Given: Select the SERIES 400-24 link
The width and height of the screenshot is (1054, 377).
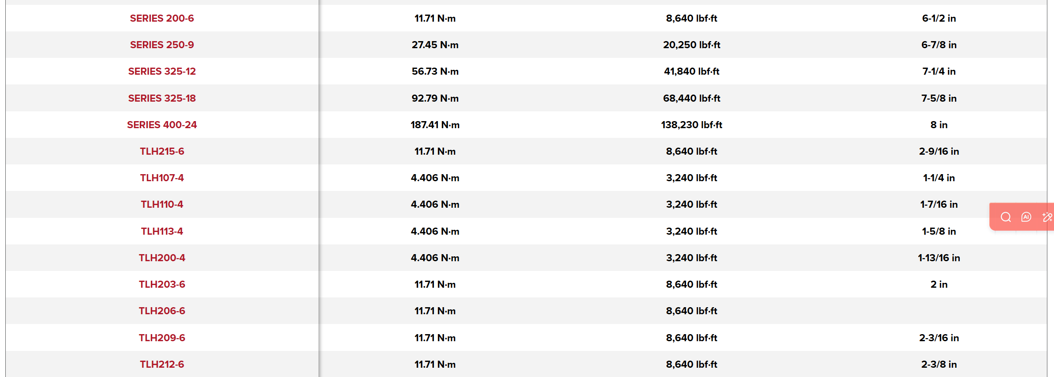Looking at the screenshot, I should (162, 125).
